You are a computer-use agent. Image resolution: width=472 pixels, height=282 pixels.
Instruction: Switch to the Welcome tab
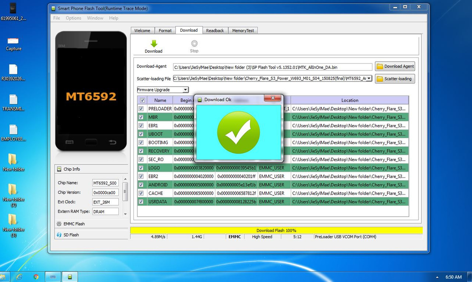point(142,31)
